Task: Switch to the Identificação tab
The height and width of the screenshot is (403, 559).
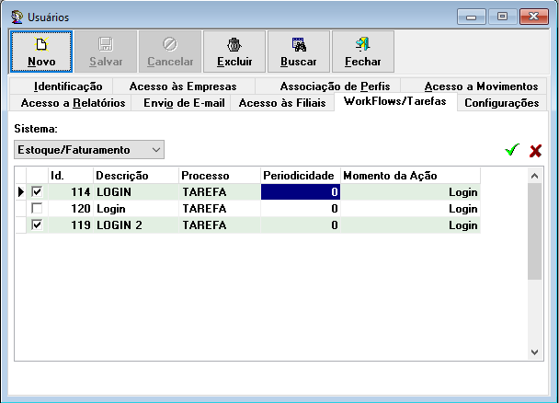Action: [68, 86]
